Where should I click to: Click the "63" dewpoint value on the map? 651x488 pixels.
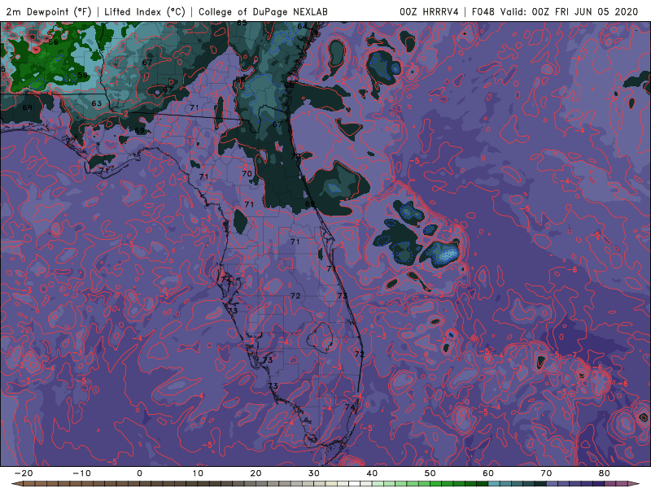coord(96,103)
